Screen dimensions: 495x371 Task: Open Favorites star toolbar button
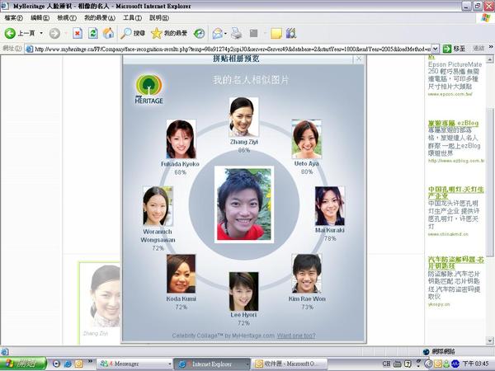[169, 33]
